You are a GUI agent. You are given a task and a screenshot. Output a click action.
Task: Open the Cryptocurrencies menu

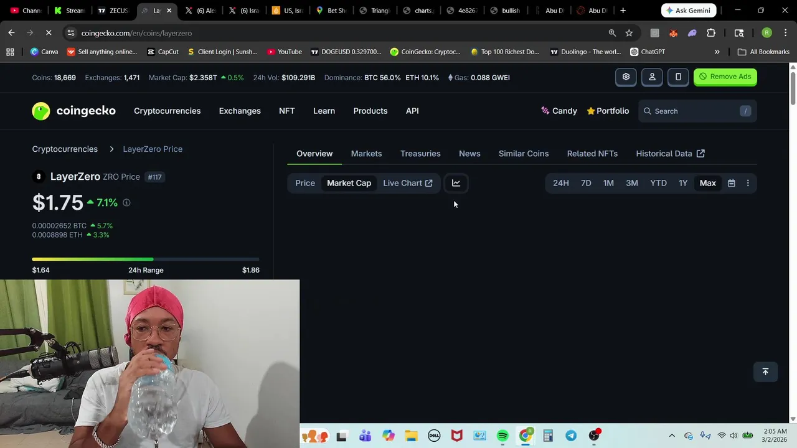(x=167, y=111)
